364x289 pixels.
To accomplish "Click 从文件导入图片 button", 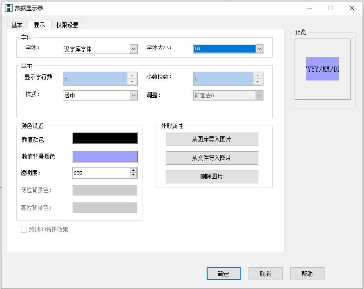I will 212,158.
